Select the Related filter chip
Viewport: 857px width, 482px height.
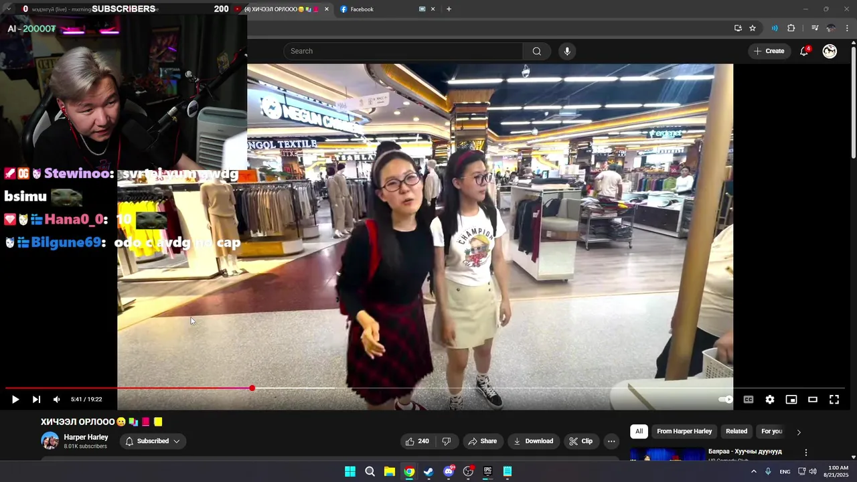pos(736,431)
